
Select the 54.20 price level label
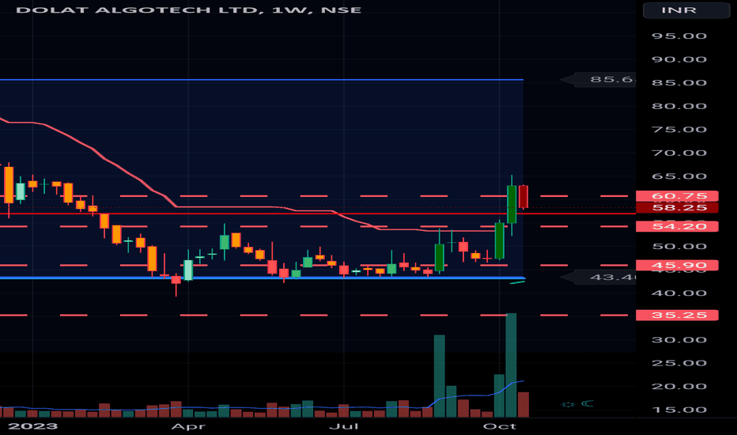[677, 227]
